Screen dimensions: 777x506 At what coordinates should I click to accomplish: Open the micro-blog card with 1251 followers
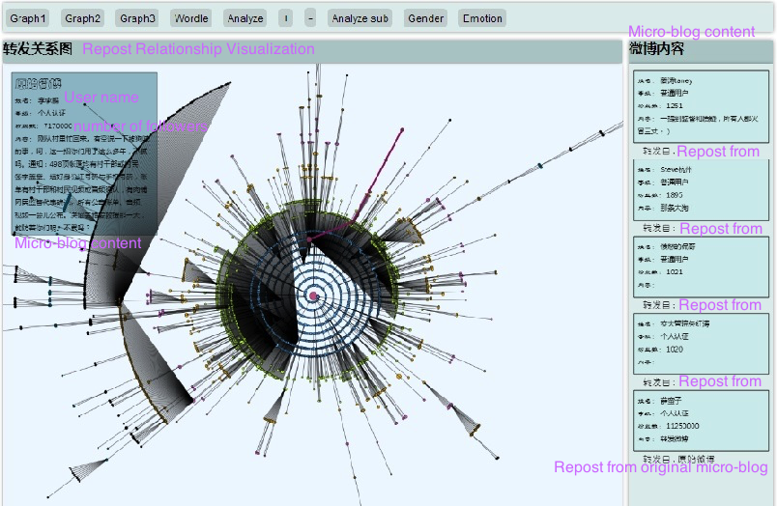(701, 106)
